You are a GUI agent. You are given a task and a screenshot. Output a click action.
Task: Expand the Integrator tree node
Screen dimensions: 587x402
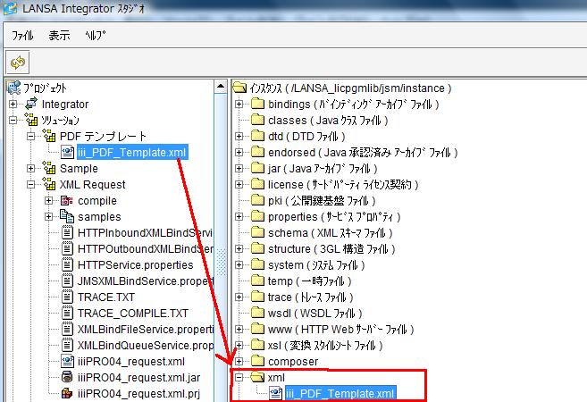[13, 104]
